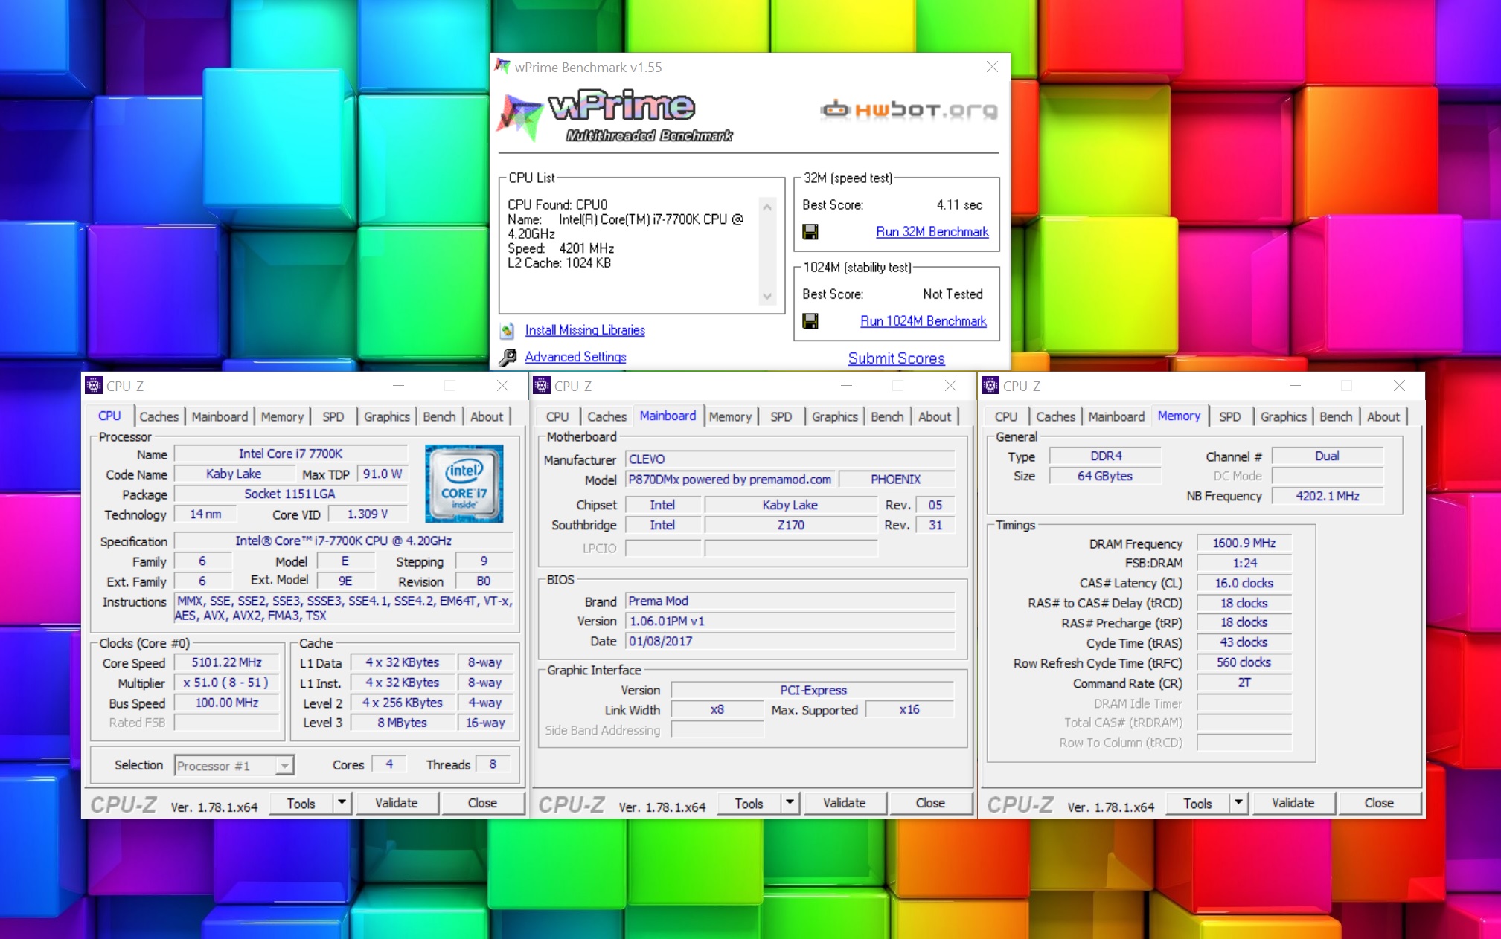Viewport: 1501px width, 939px height.
Task: Select Bench tab in middle CPU-Z window
Action: 887,417
